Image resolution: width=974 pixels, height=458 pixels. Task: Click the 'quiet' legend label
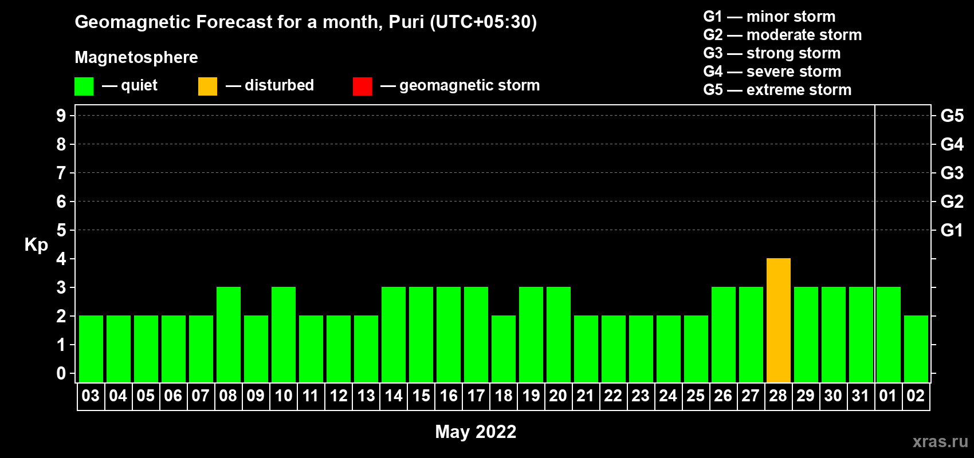click(x=139, y=85)
